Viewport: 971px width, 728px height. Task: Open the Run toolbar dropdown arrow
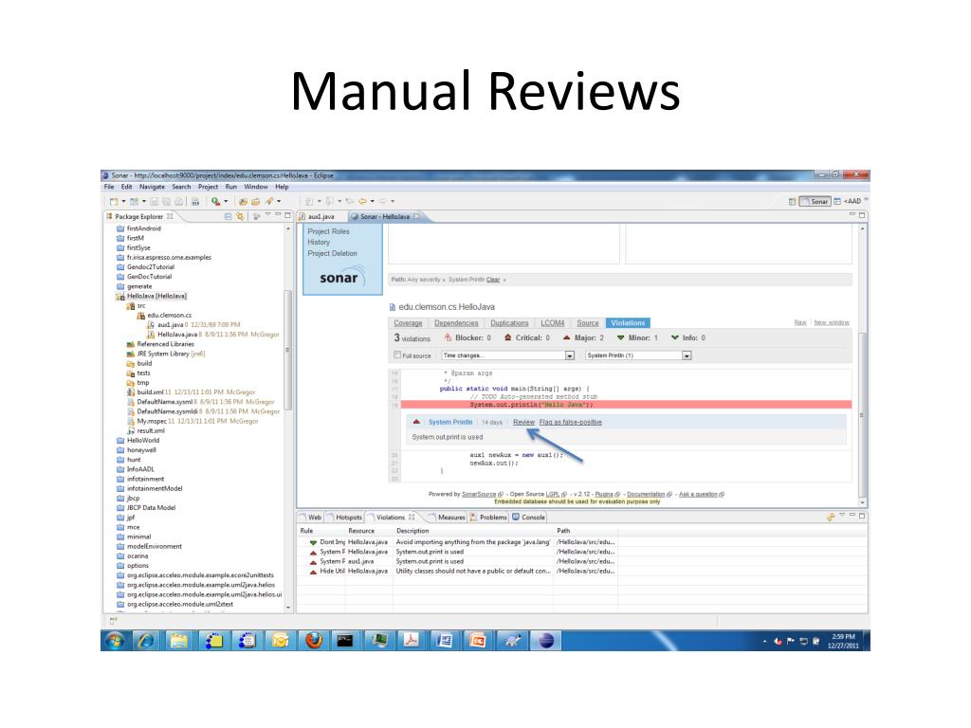click(x=226, y=201)
